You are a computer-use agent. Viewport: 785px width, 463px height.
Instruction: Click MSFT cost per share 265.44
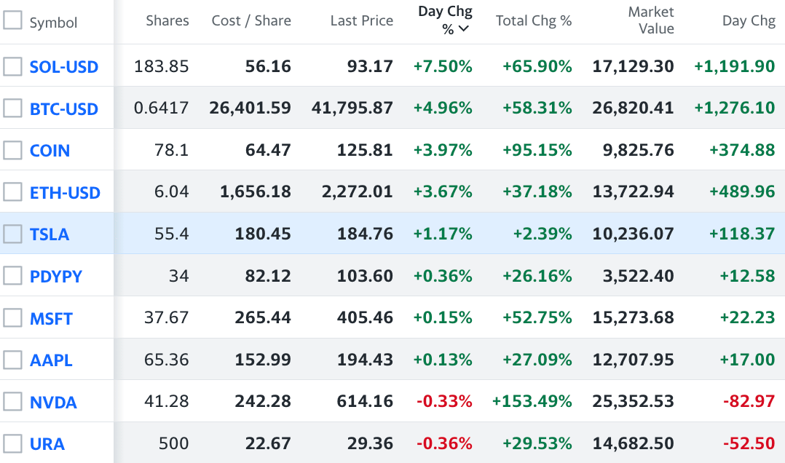coord(263,317)
